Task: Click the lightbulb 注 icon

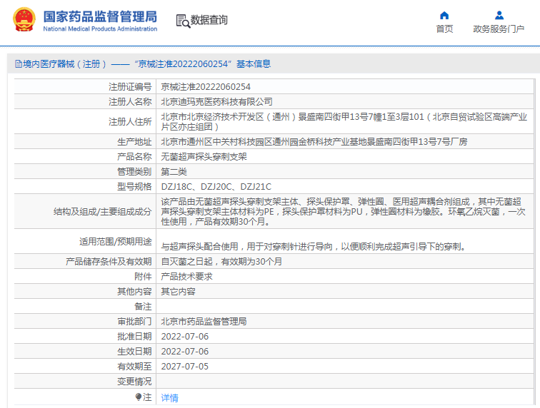Action: (139, 397)
